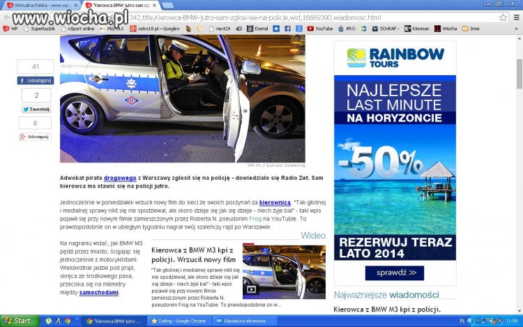Share the article via Facebook Udostępnij button
The width and height of the screenshot is (523, 327).
36,80
